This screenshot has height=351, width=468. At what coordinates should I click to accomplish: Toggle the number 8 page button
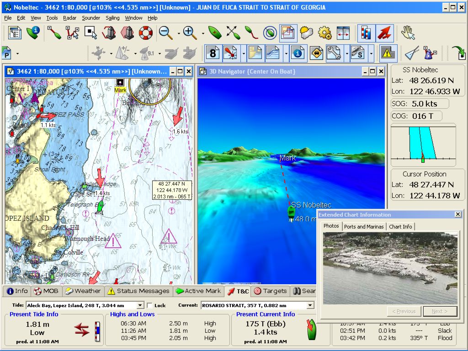pos(213,53)
